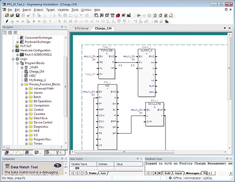The image size is (235, 182).
Task: Collapse the Logic node
Action: coord(13,59)
